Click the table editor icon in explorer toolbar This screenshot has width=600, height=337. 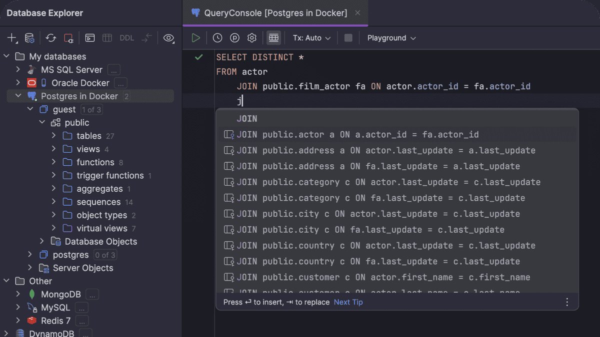107,38
